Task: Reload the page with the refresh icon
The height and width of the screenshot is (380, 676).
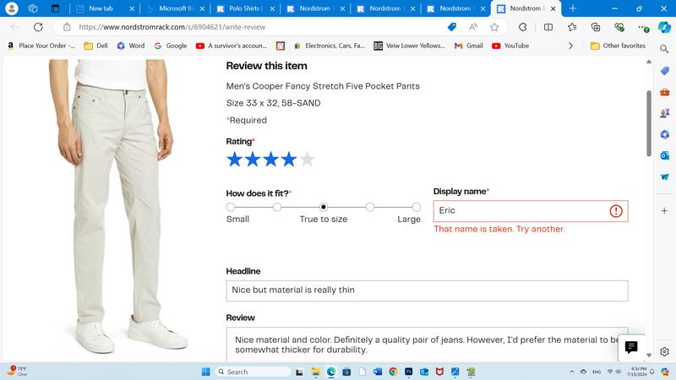Action: click(38, 27)
